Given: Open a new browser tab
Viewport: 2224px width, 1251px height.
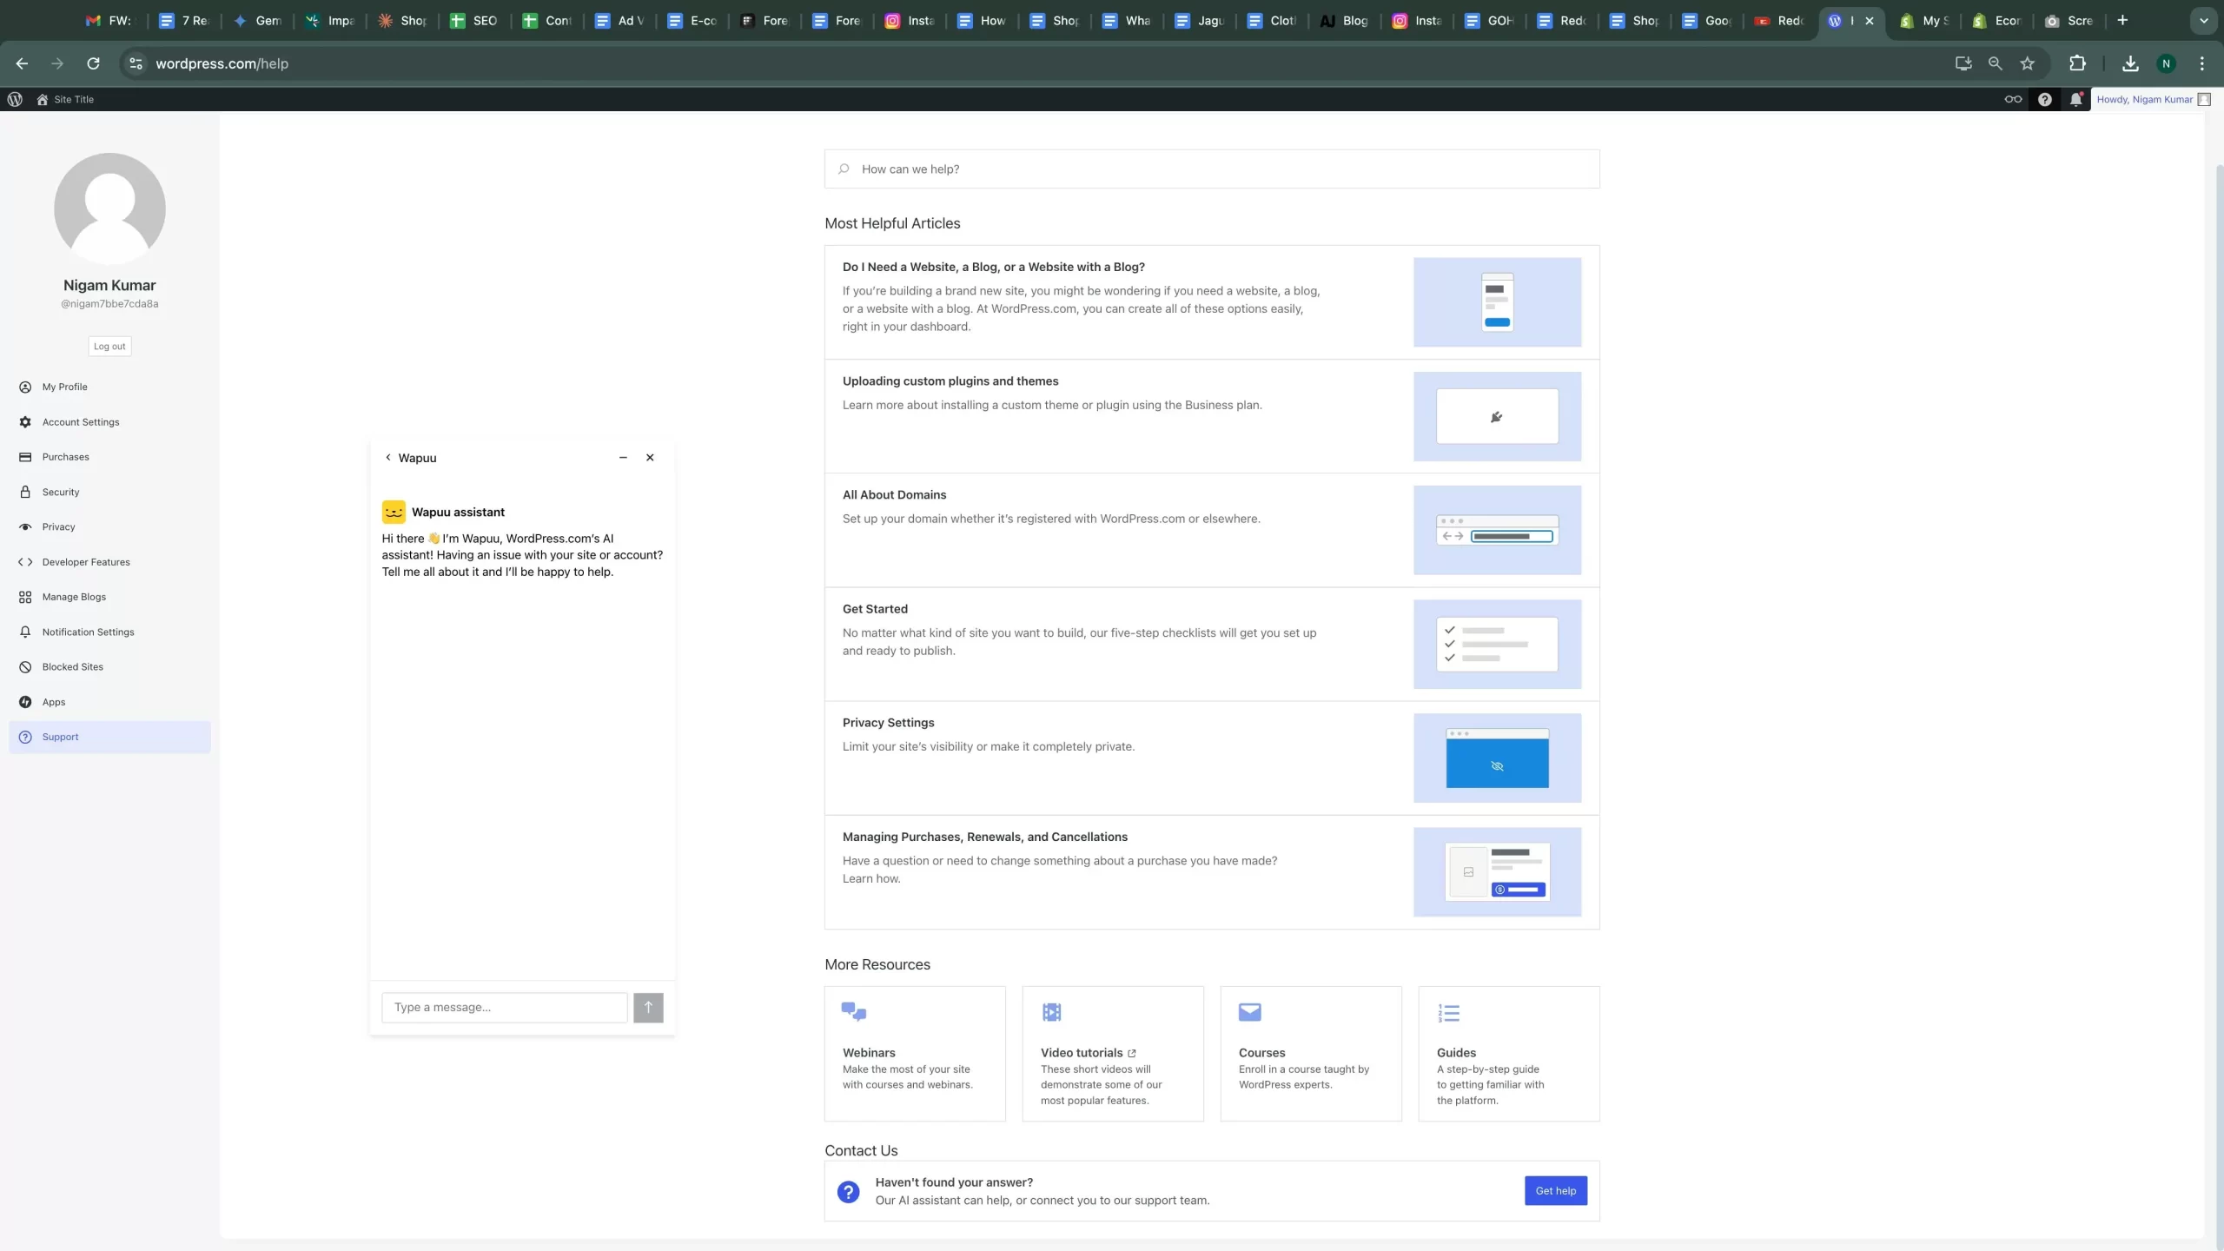Looking at the screenshot, I should [x=2122, y=21].
